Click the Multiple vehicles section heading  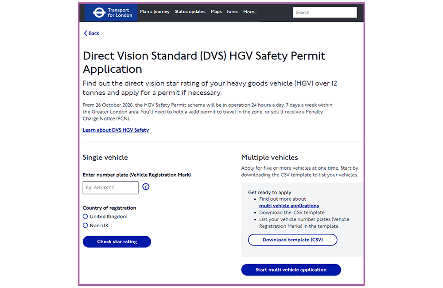click(x=270, y=157)
